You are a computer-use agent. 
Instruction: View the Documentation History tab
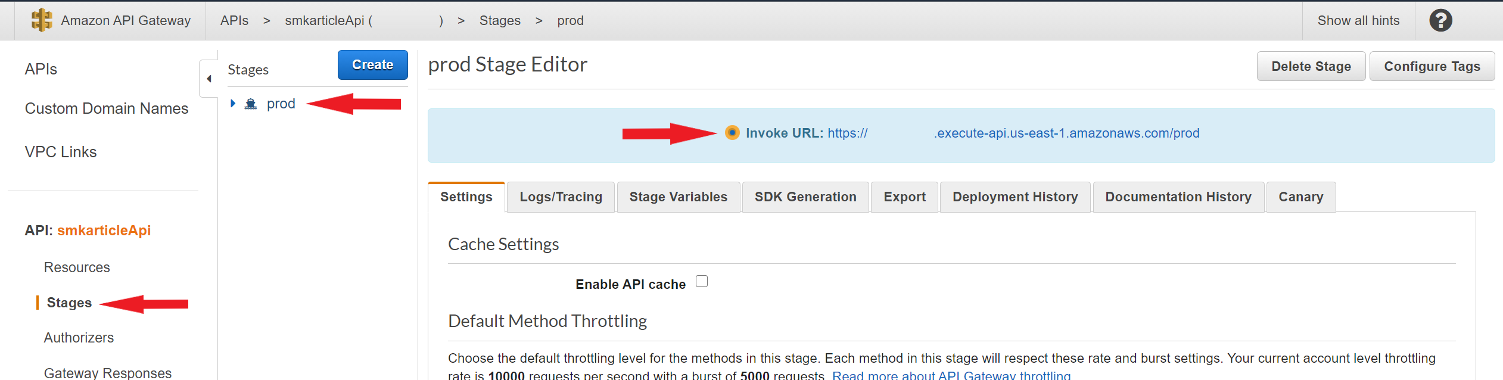1178,197
